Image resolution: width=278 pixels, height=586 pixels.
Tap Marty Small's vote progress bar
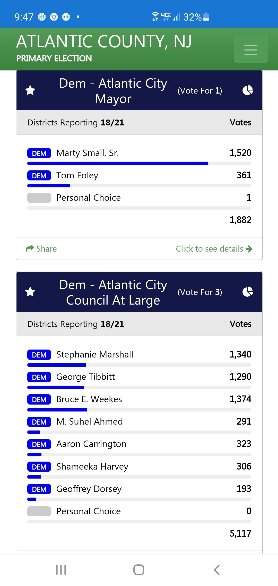118,163
